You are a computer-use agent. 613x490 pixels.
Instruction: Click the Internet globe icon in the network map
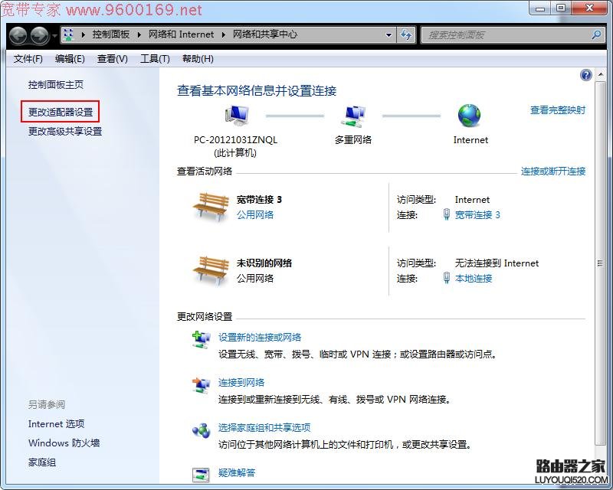tap(470, 116)
